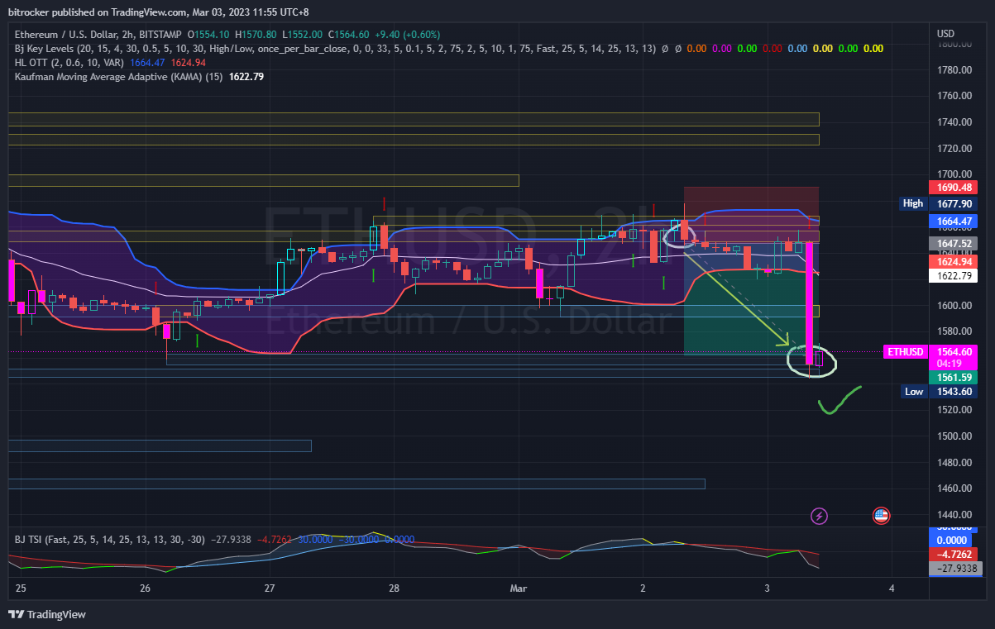This screenshot has height=629, width=995.
Task: Click the 1564.60 current price countdown label
Action: [954, 357]
